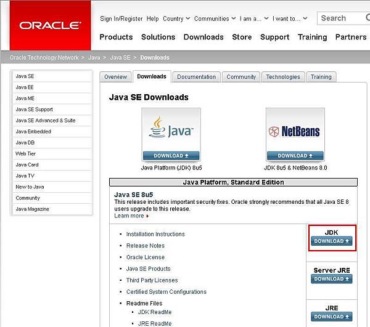Click the Oracle logo
The width and height of the screenshot is (370, 327).
[x=50, y=25]
